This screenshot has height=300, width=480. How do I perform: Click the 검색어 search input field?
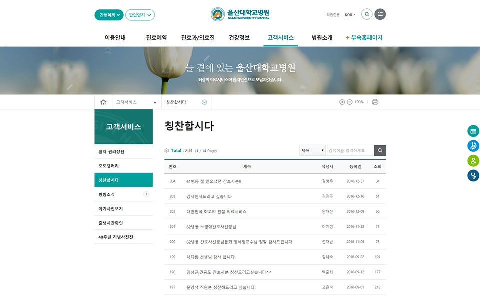click(350, 150)
